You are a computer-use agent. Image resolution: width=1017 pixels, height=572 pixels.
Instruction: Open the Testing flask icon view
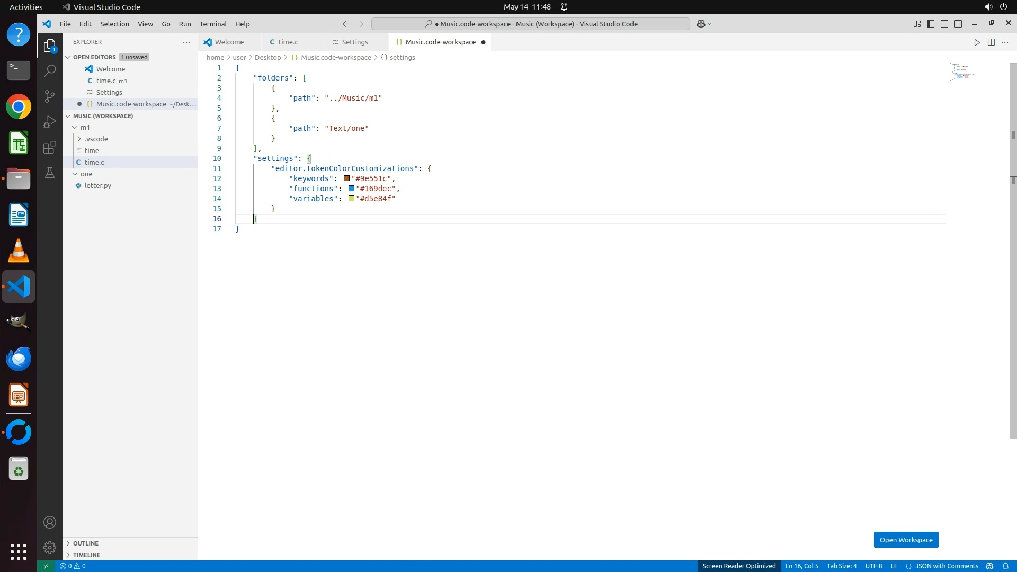pyautogui.click(x=50, y=173)
